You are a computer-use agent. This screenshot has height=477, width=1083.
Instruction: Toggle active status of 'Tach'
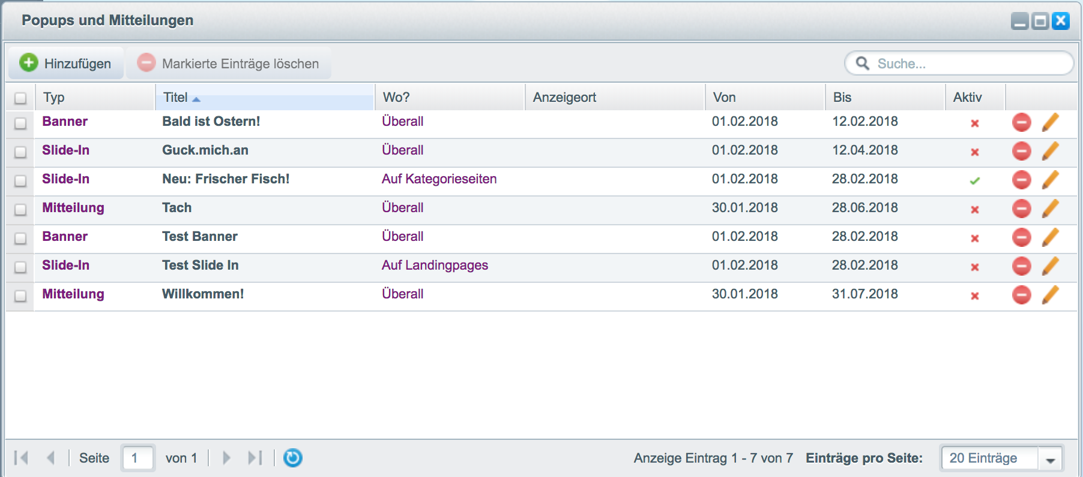pyautogui.click(x=975, y=210)
